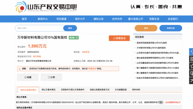Open 党群生活 menu item
This screenshot has width=193, height=109.
point(154,19)
